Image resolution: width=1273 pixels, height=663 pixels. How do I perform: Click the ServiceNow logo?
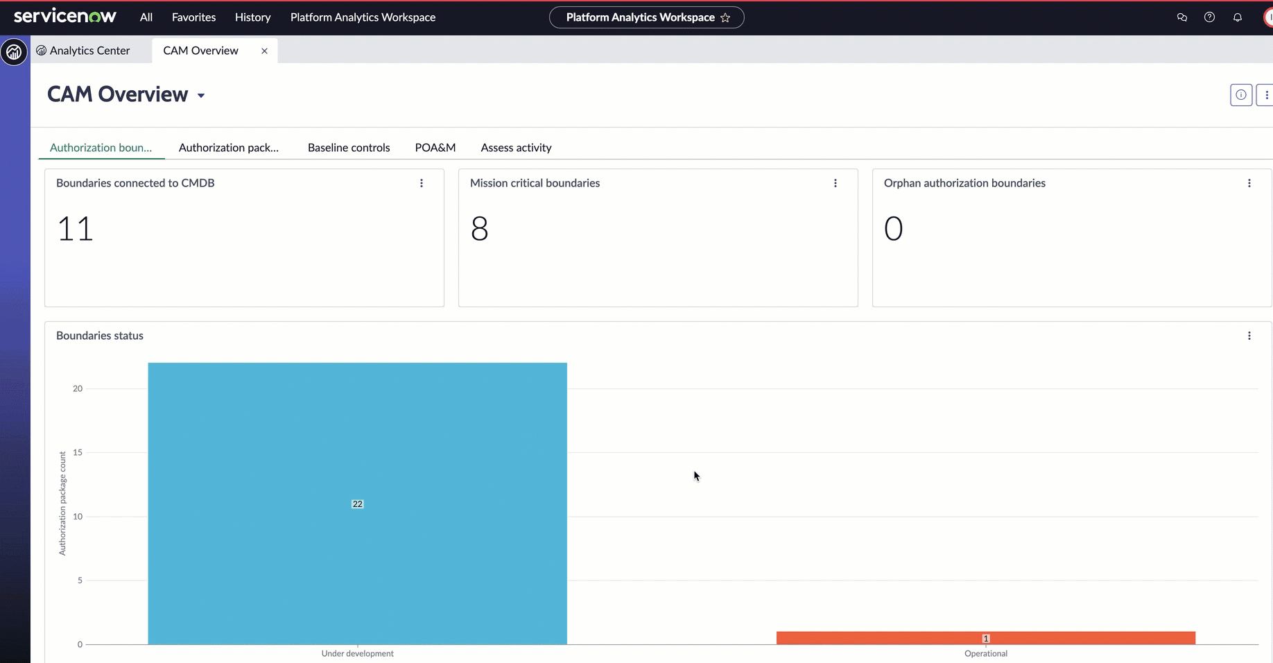click(x=65, y=17)
